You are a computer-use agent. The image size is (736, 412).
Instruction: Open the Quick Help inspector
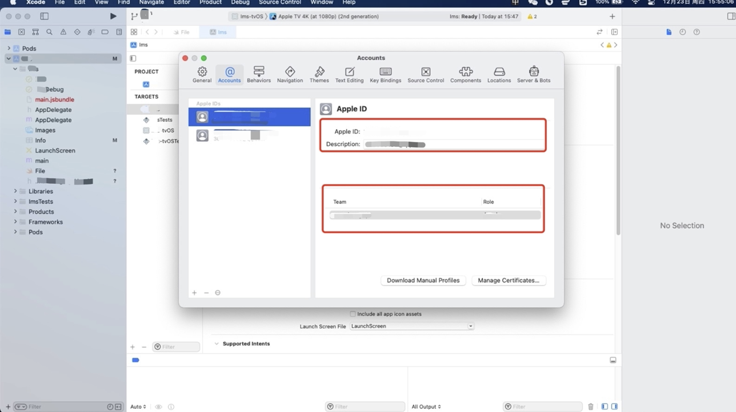(697, 32)
